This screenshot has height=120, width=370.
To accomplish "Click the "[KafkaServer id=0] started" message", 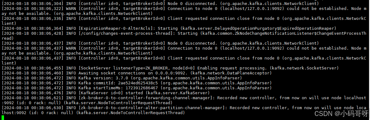I will click(111, 93).
